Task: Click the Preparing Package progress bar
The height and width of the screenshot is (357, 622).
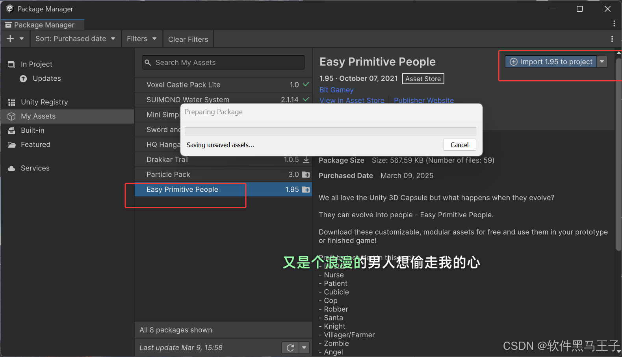Action: [330, 131]
